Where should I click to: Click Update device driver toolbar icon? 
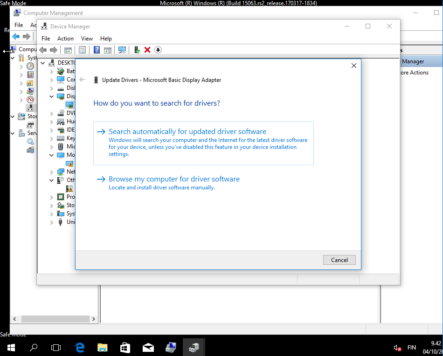137,50
